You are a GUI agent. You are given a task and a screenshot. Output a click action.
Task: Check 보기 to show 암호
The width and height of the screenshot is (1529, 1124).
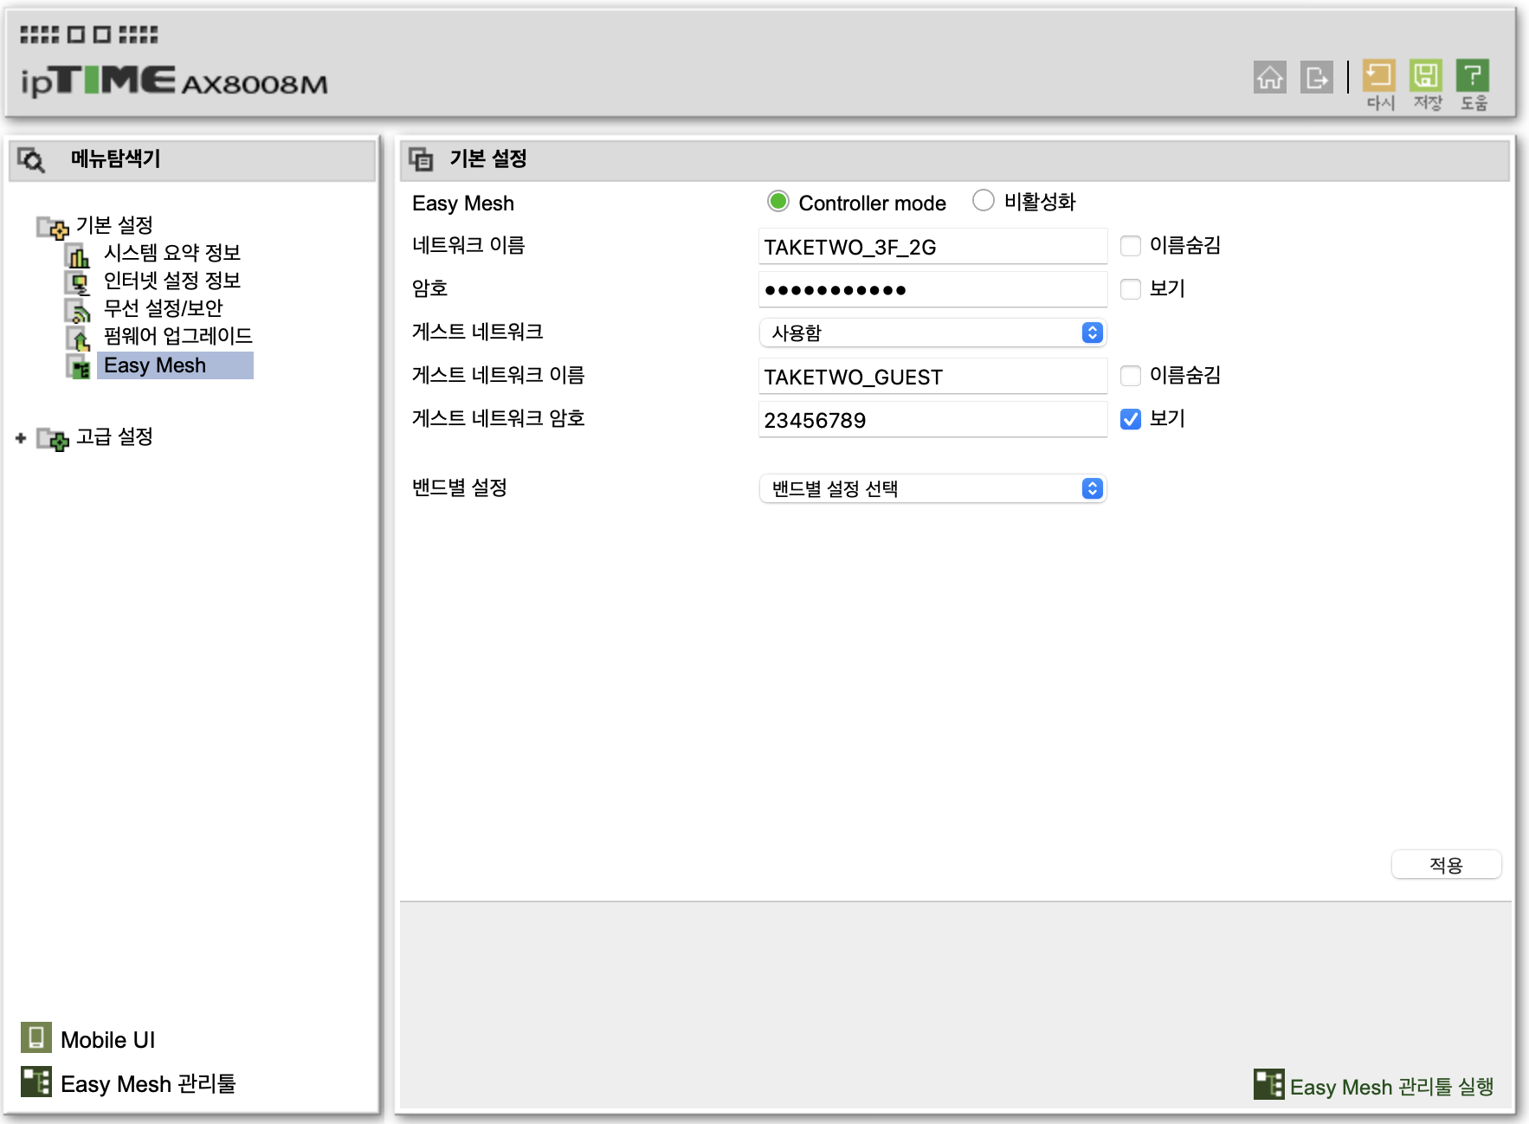click(x=1131, y=289)
